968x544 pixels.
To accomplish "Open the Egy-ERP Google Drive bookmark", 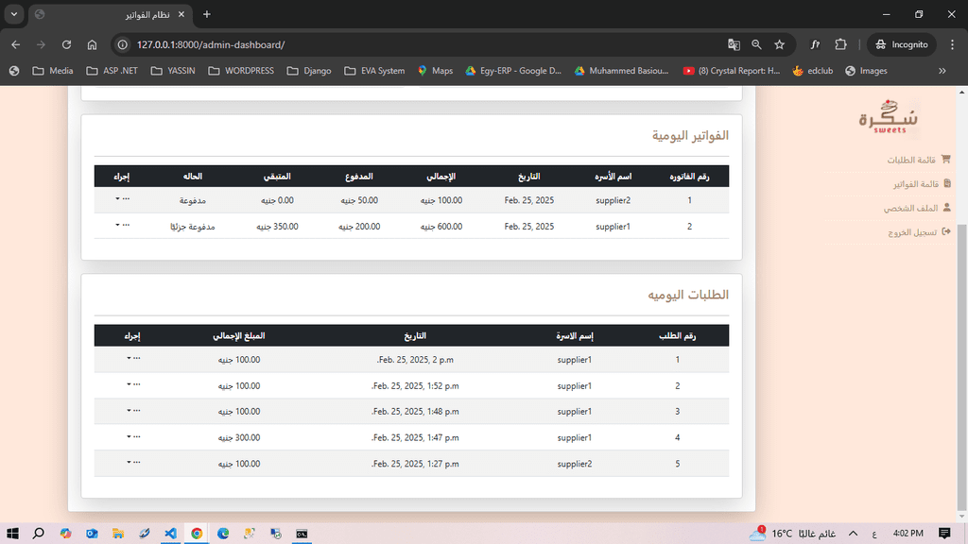I will point(513,71).
